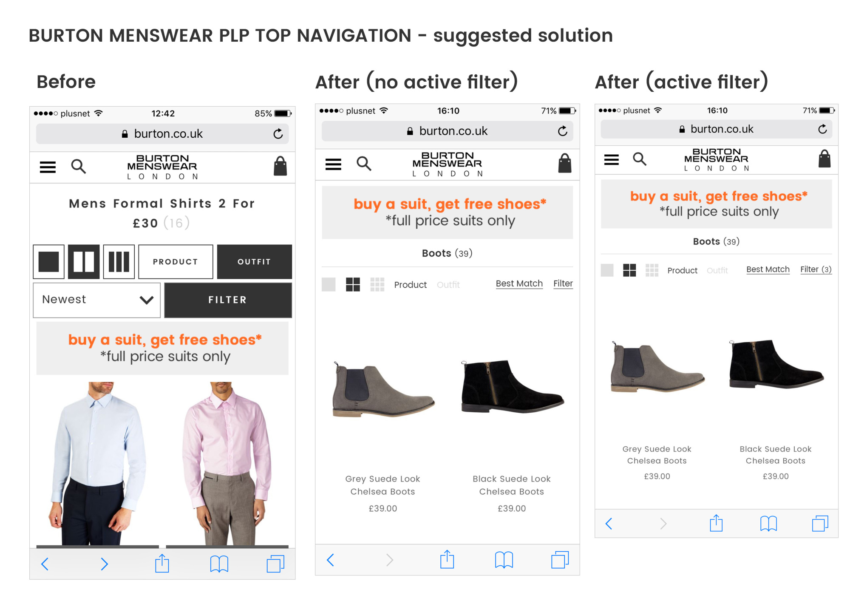Reload page in no-active-filter mockup
The image size is (850, 601).
pos(563,131)
